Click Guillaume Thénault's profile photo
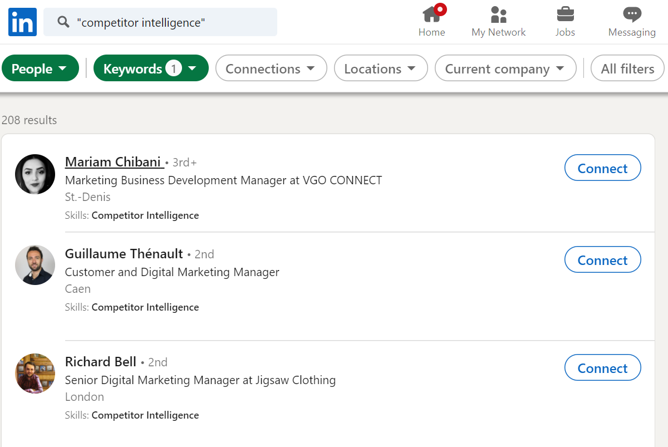This screenshot has height=447, width=668. (x=35, y=265)
